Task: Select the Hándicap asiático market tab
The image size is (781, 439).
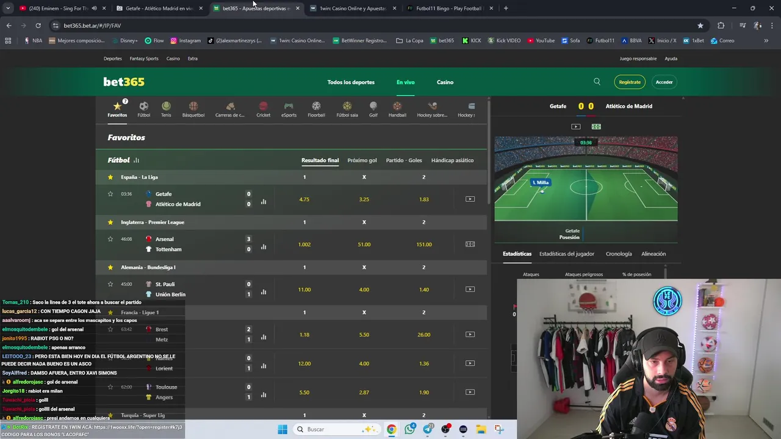Action: coord(452,160)
